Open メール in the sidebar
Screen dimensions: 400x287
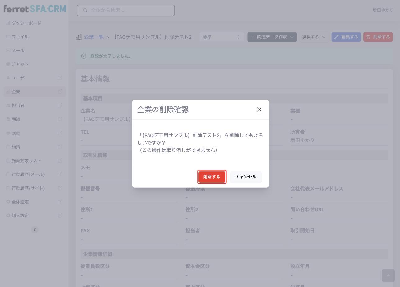pyautogui.click(x=18, y=50)
